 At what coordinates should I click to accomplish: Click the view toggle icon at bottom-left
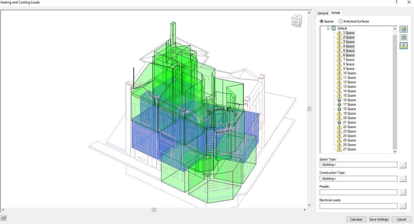point(4,218)
